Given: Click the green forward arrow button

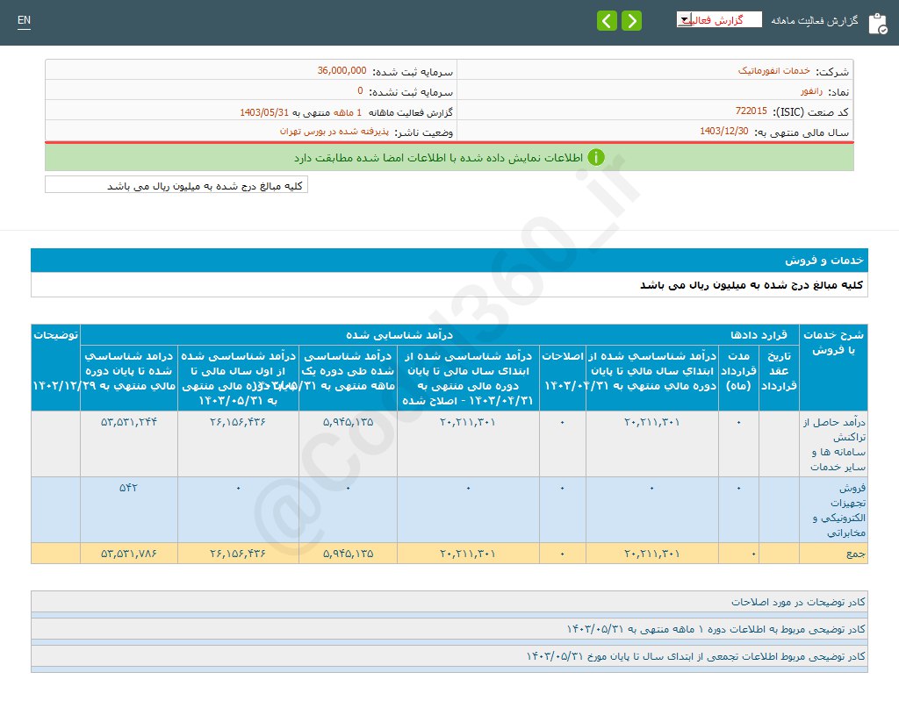Looking at the screenshot, I should [x=630, y=19].
